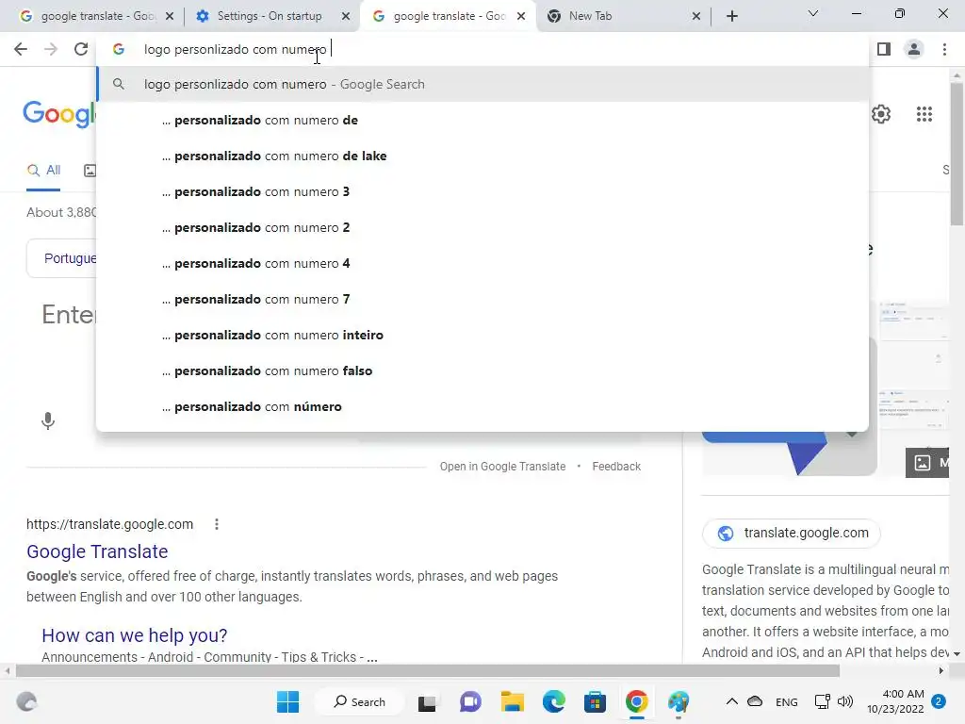Choose suggestion 'personalizado com número'
This screenshot has width=965, height=724.
point(482,406)
